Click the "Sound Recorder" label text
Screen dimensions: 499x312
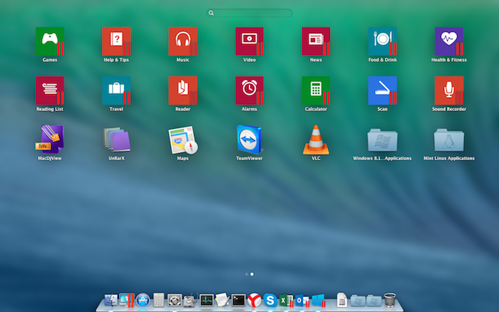[x=448, y=109]
